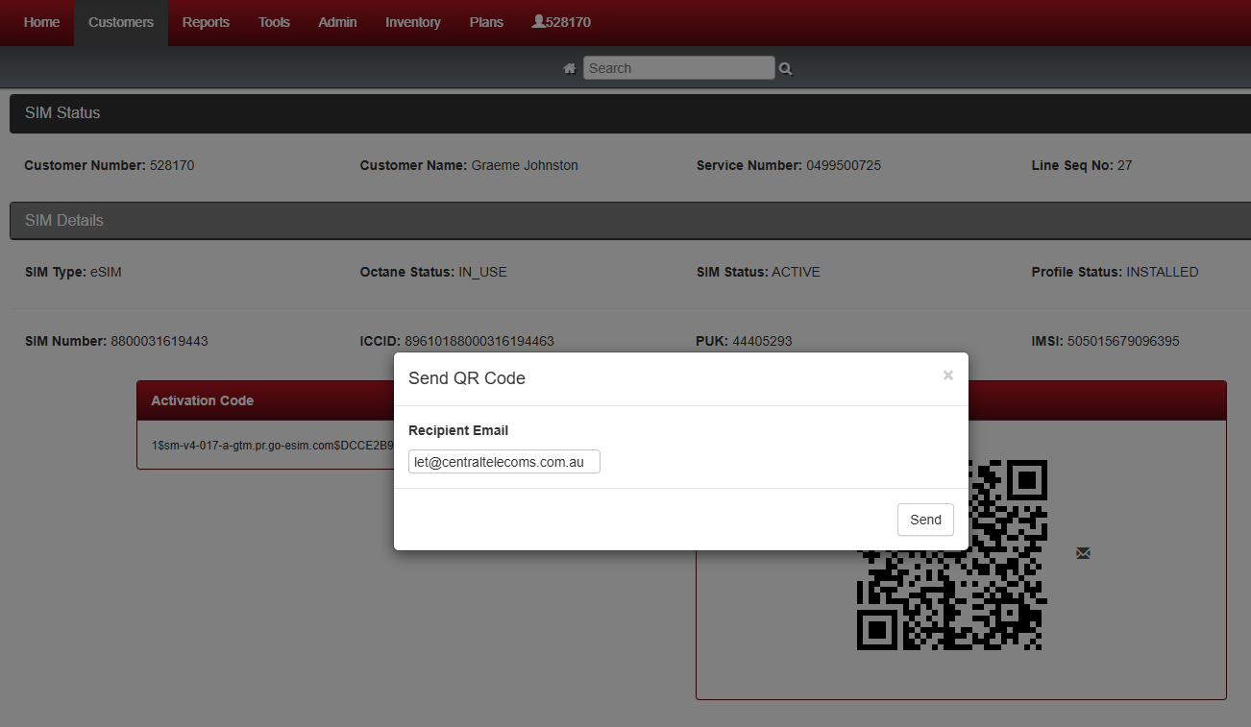Click the SIM Details panel header
1251x727 pixels.
tap(630, 221)
